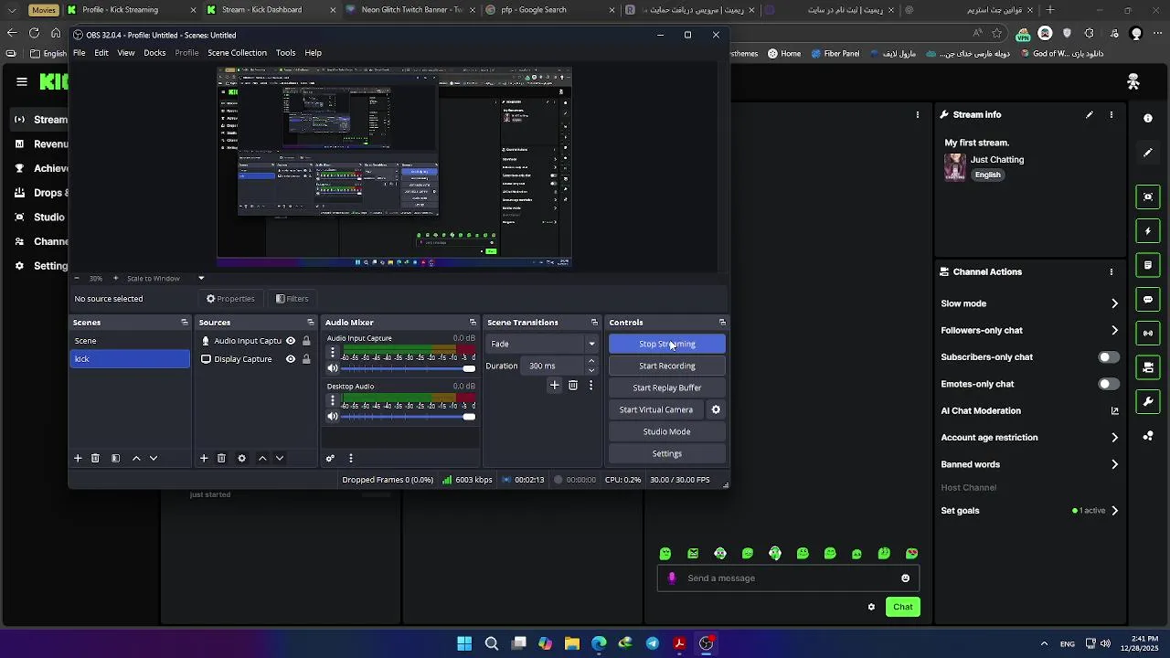Image resolution: width=1170 pixels, height=658 pixels.
Task: Expand Banned words settings
Action: 1114,464
